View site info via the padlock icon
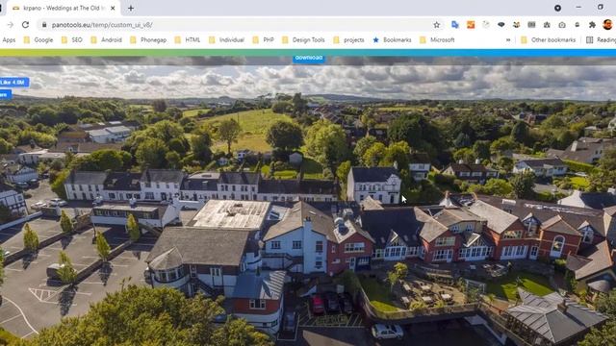The image size is (616, 346). tap(44, 25)
